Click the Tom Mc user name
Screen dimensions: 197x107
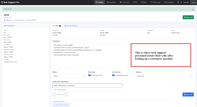[x=186, y=2]
